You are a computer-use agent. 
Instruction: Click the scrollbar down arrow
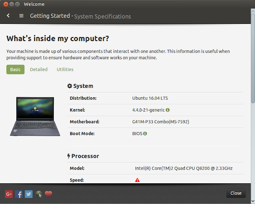coord(253,201)
